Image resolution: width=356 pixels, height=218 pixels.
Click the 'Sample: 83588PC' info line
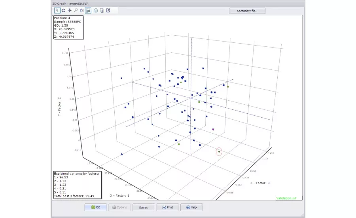point(67,22)
